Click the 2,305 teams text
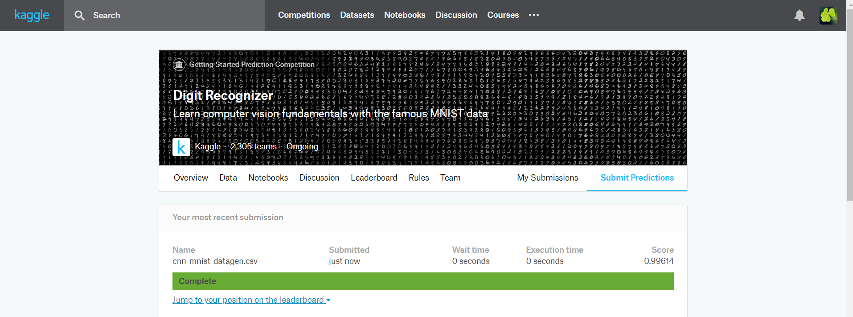The image size is (853, 317). 253,147
